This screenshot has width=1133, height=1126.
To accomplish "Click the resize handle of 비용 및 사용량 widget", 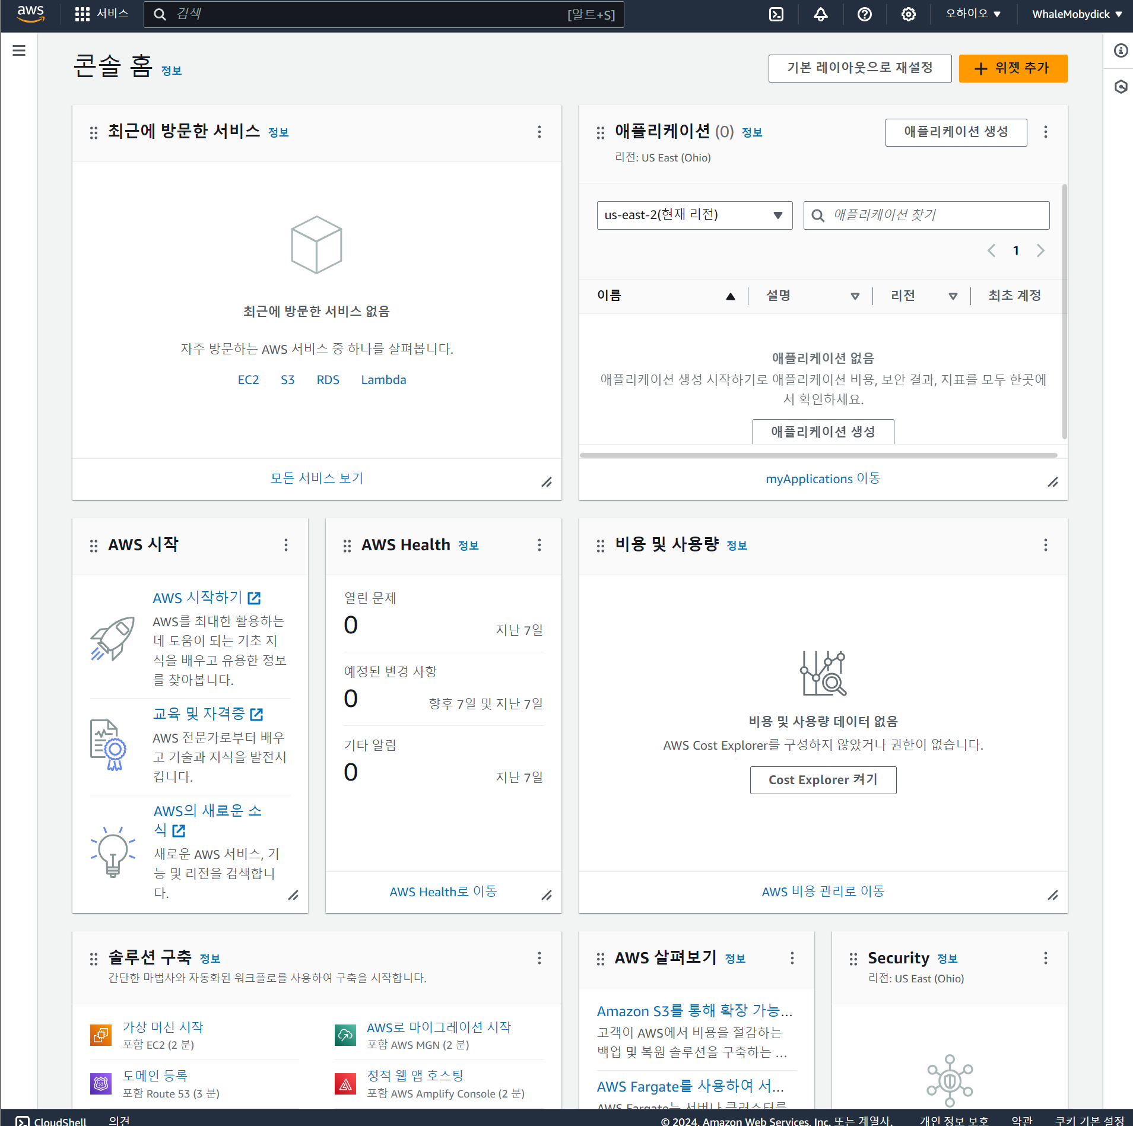I will click(x=1053, y=896).
